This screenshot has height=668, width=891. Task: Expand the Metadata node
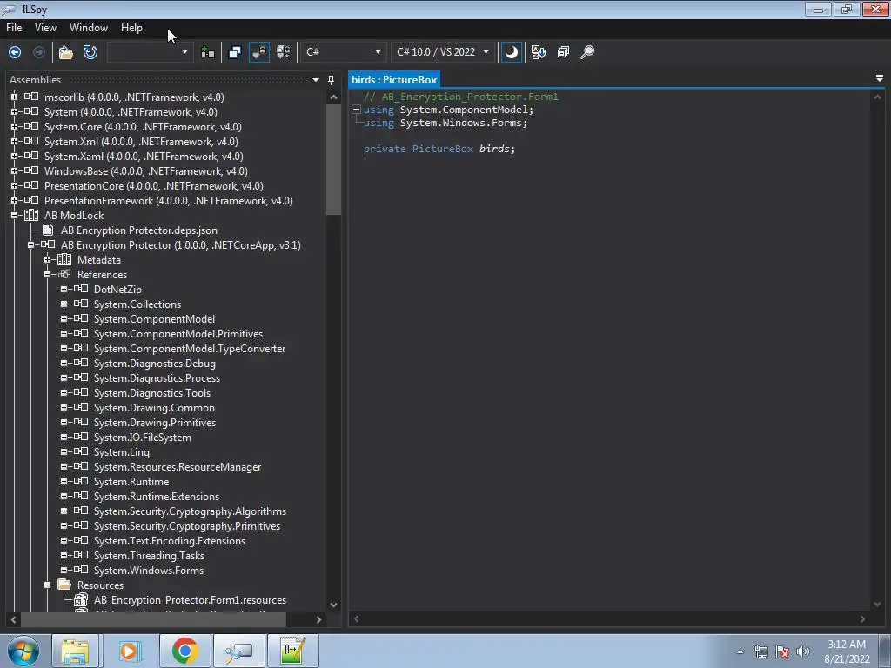47,259
